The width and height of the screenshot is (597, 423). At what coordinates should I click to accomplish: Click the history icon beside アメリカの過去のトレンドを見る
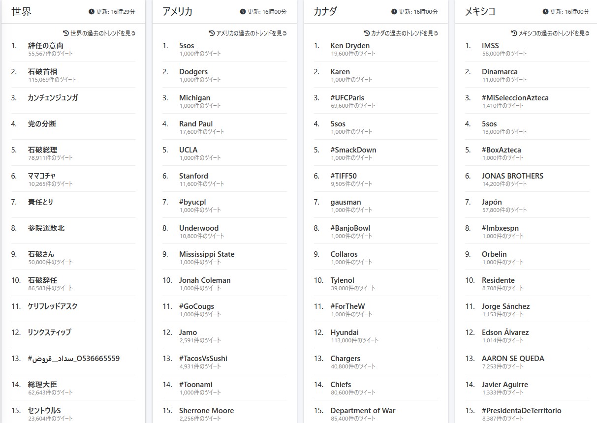[x=212, y=33]
